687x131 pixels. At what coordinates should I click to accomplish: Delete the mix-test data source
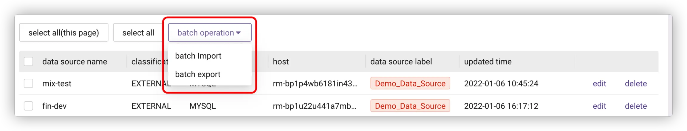[x=636, y=83]
